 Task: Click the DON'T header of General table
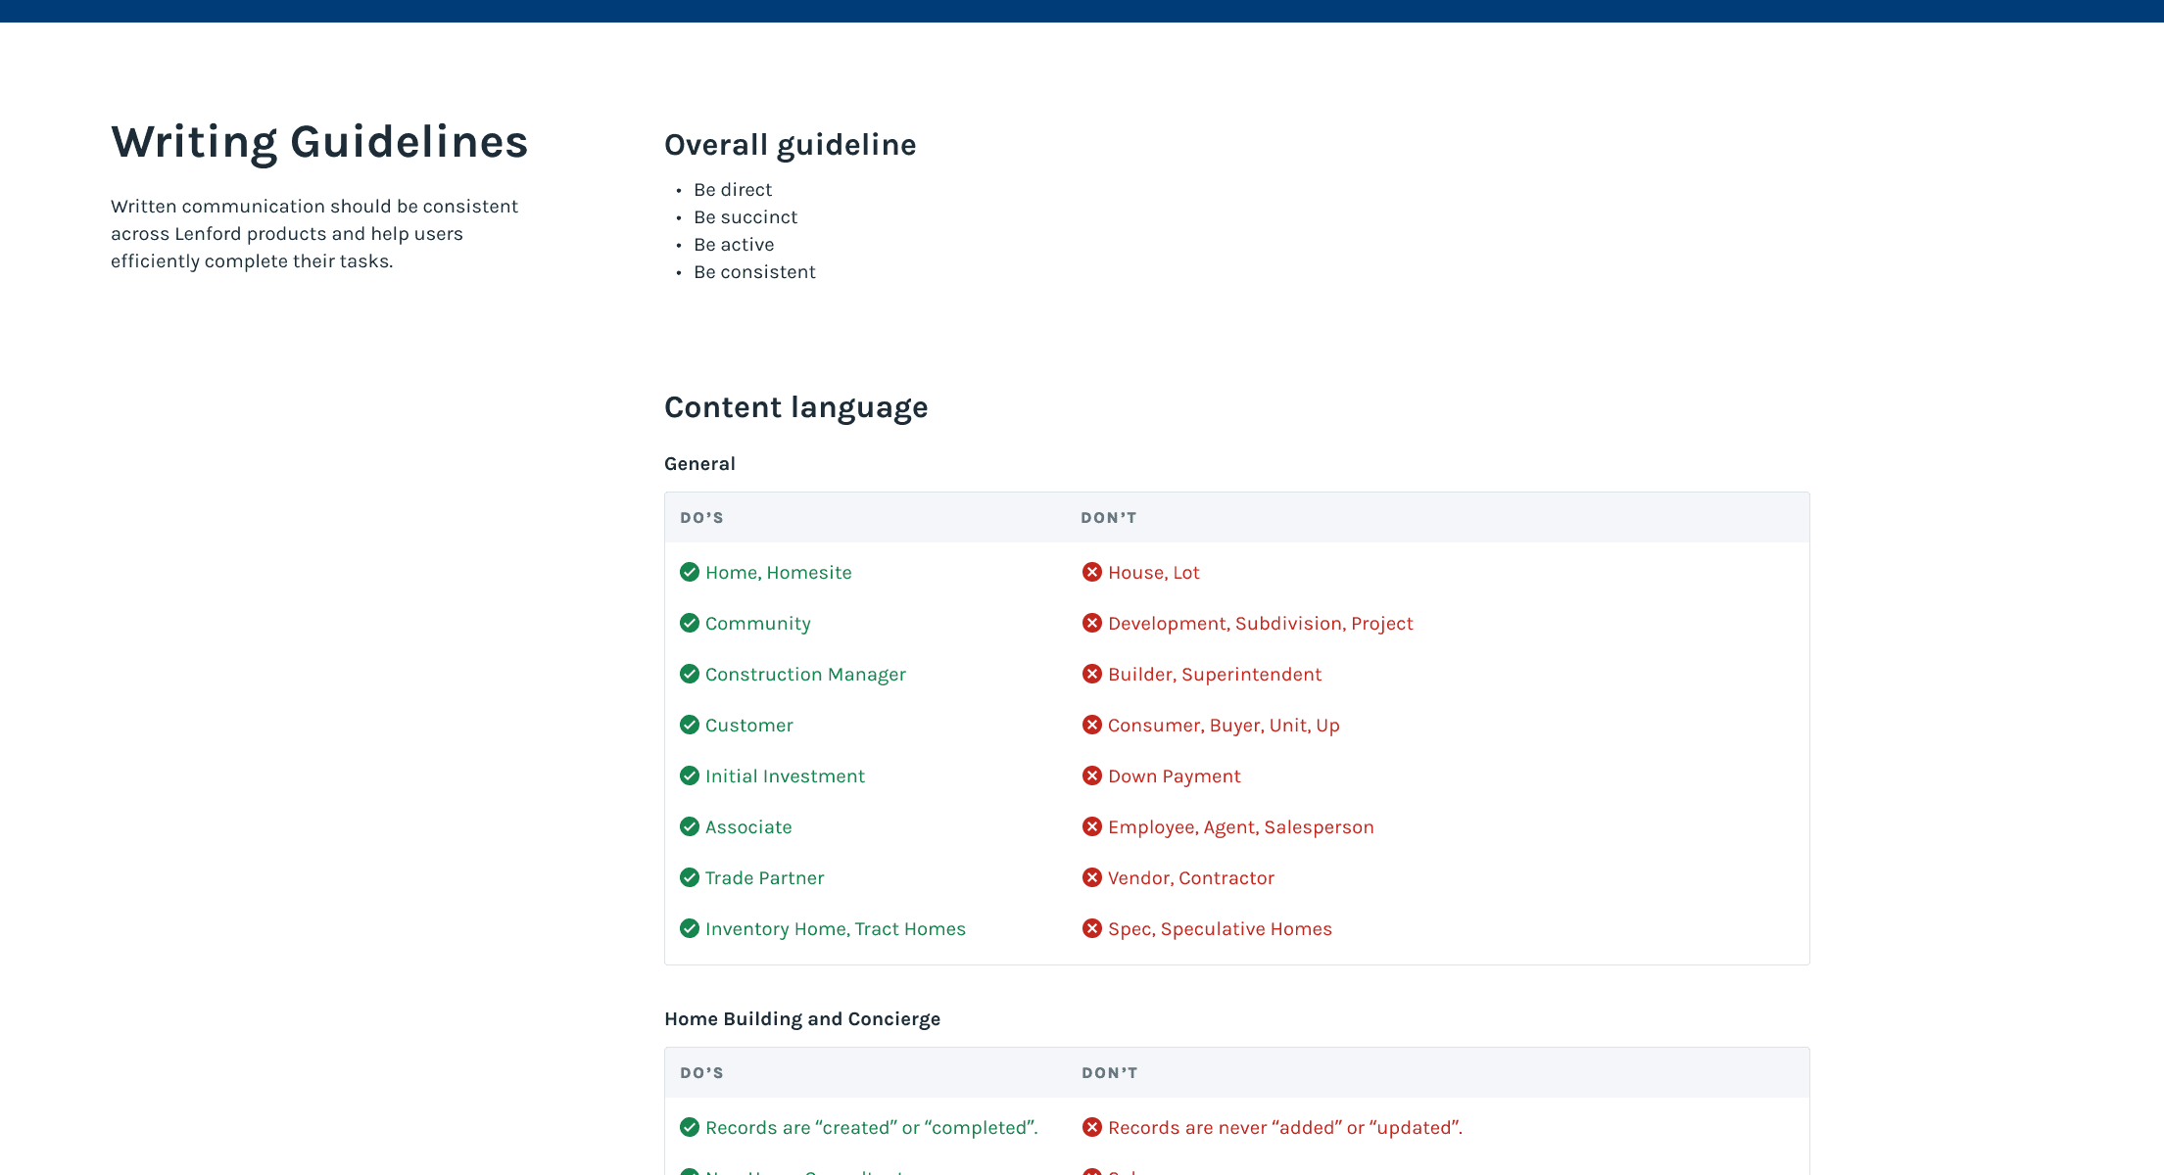(x=1108, y=518)
